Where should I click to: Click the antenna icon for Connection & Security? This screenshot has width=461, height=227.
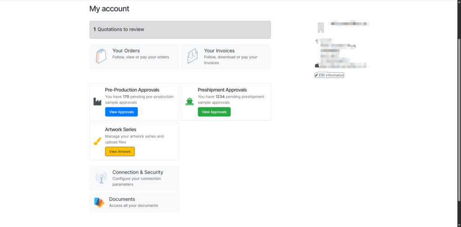click(101, 178)
